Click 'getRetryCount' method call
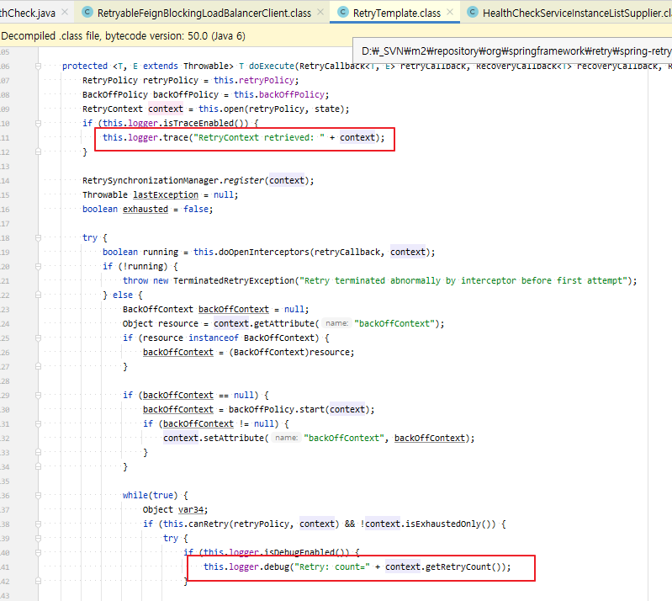 point(458,566)
